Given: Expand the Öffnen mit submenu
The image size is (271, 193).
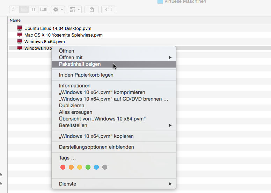Looking at the screenshot, I should [114, 57].
